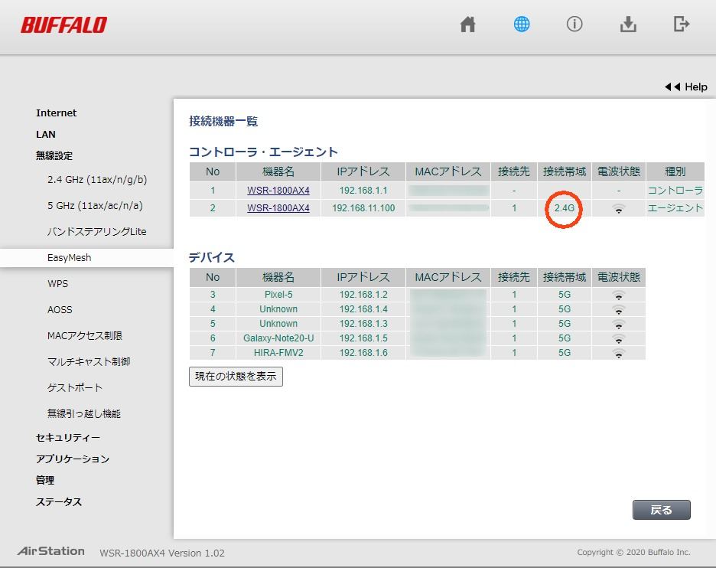Open マルチキャスト制御 settings
Image resolution: width=716 pixels, height=568 pixels.
click(x=89, y=362)
